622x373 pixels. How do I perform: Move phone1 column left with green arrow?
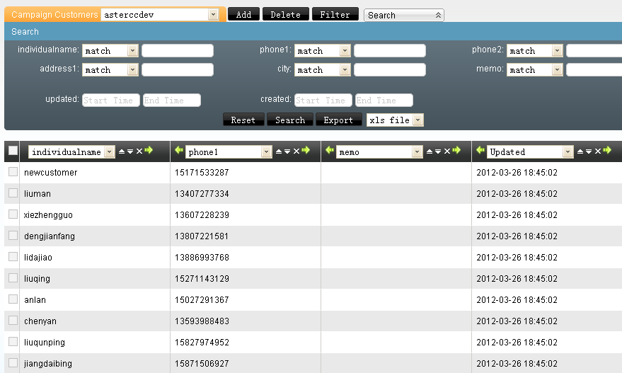178,151
